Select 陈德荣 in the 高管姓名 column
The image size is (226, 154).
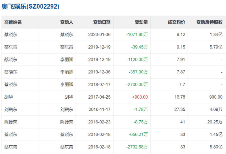[x=11, y=122]
